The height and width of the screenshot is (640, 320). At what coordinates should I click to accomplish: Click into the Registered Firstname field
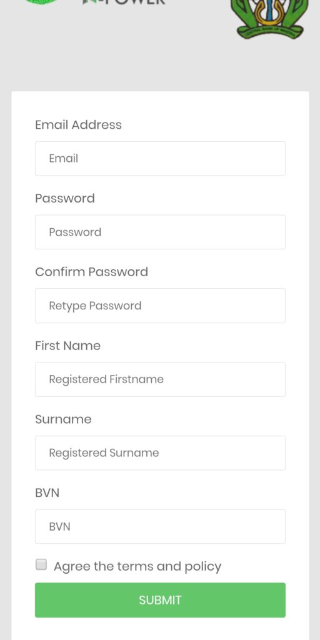pos(160,379)
